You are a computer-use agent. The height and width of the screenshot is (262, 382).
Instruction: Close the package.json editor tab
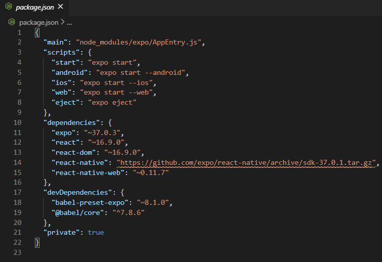point(60,7)
